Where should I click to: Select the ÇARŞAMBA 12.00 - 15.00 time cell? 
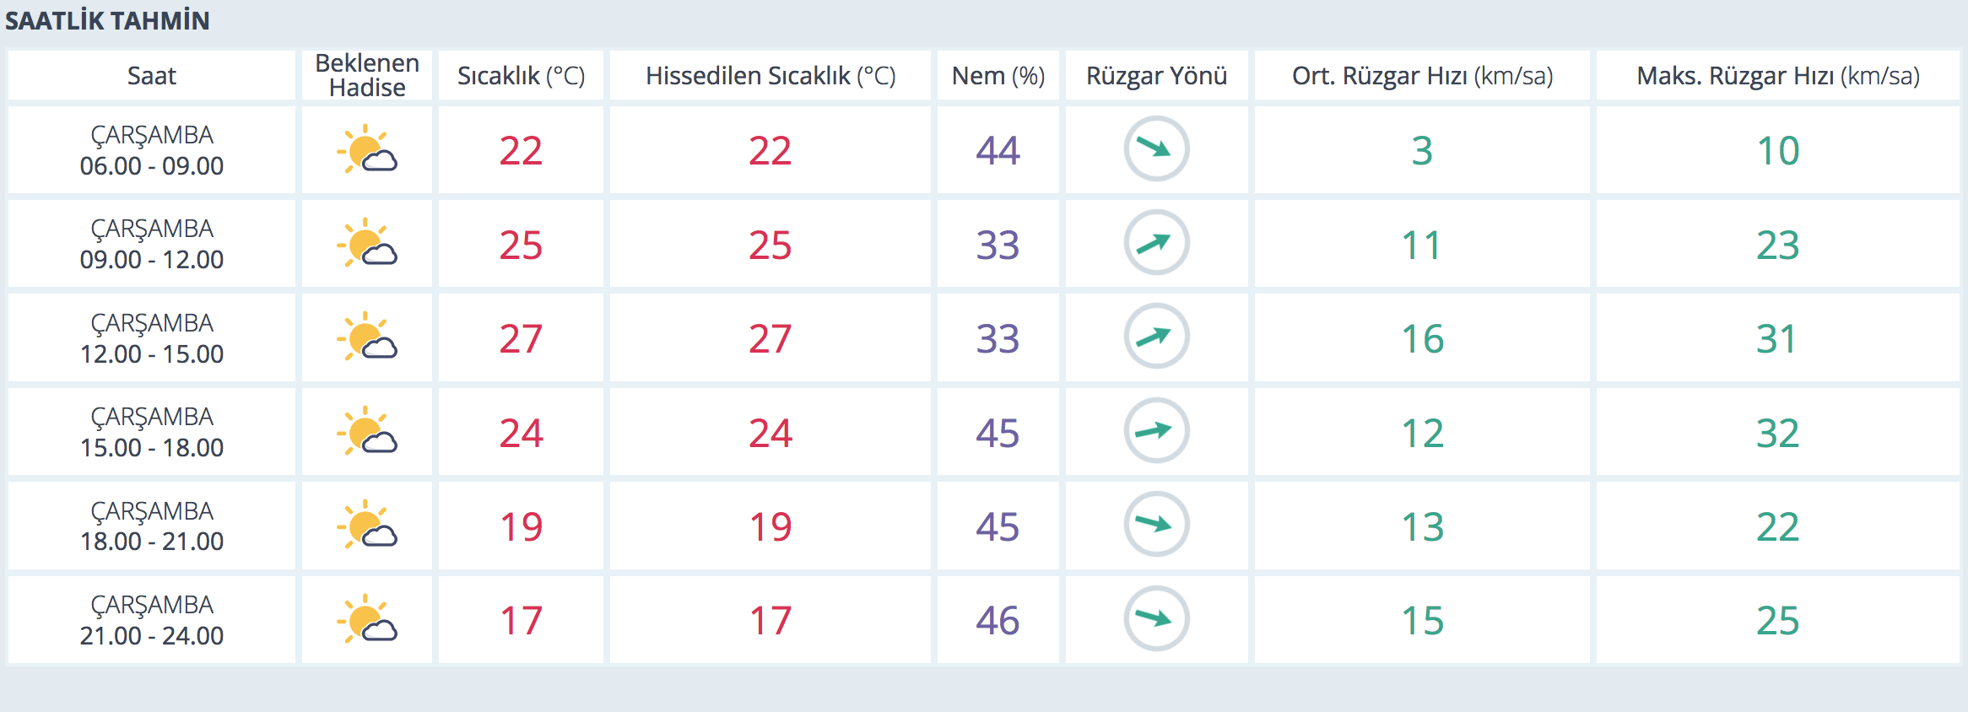(152, 338)
